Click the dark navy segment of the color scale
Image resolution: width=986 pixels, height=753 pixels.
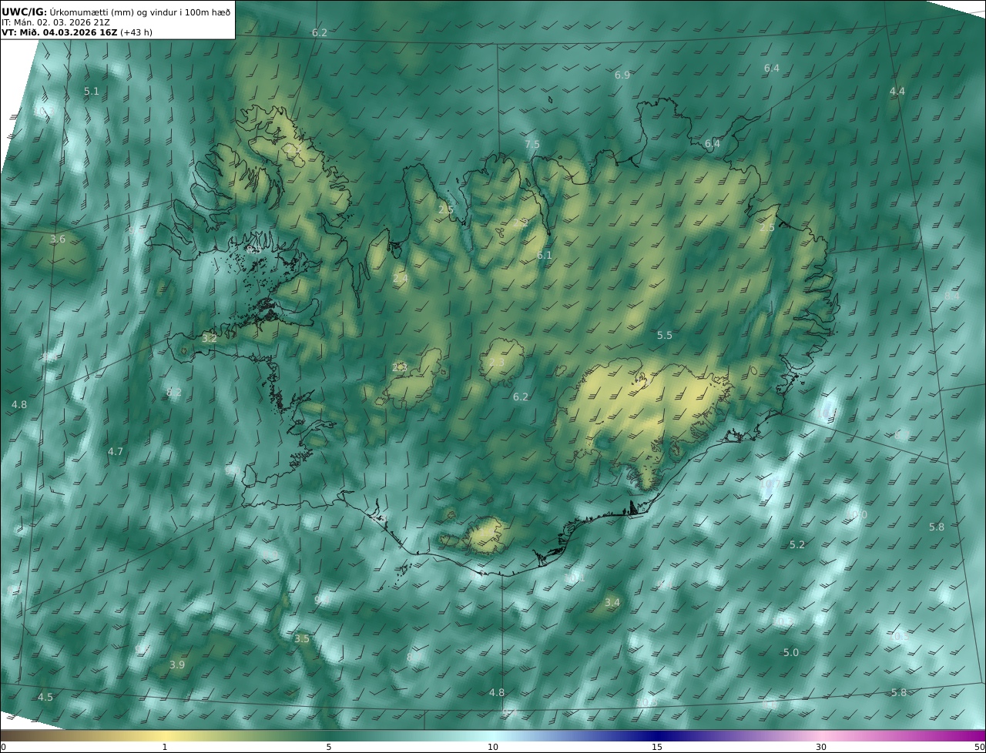(657, 735)
